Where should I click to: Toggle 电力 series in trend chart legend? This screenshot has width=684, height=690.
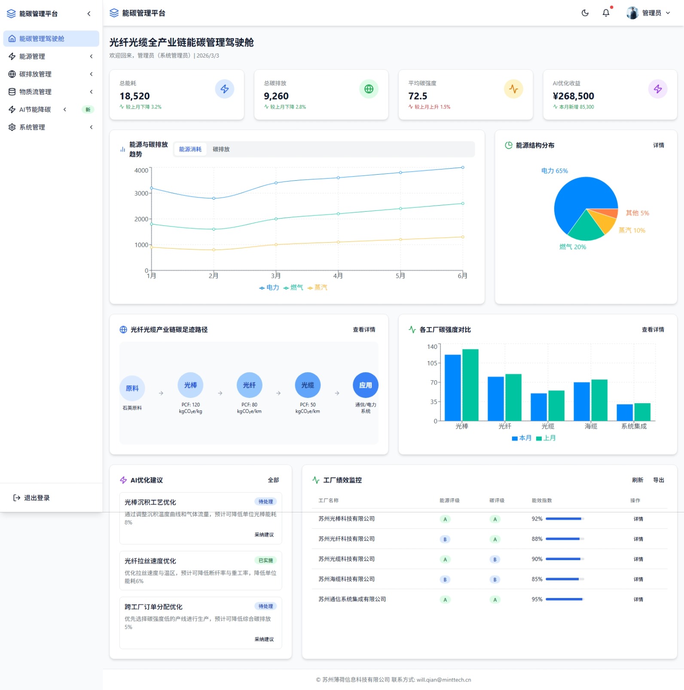[x=269, y=287]
